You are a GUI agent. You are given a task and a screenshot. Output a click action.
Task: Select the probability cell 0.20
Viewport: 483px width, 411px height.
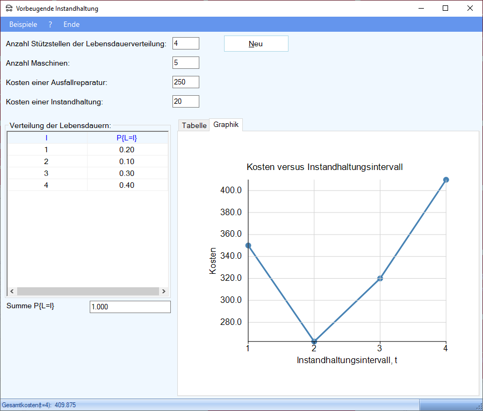(x=127, y=150)
